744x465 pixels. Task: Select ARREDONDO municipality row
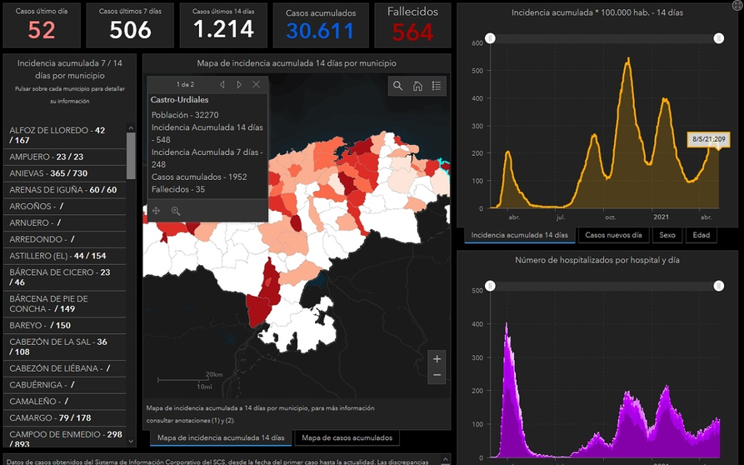[x=65, y=240]
